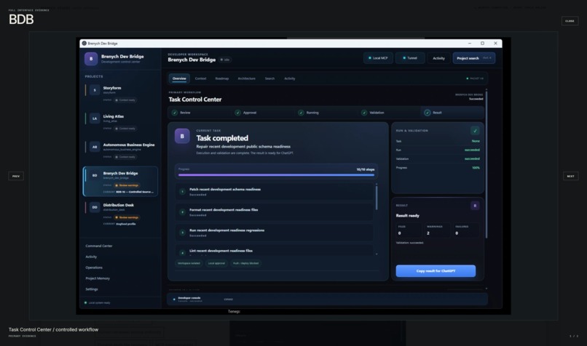The width and height of the screenshot is (587, 346).
Task: Toggle the Tunnel status button
Action: tap(410, 58)
